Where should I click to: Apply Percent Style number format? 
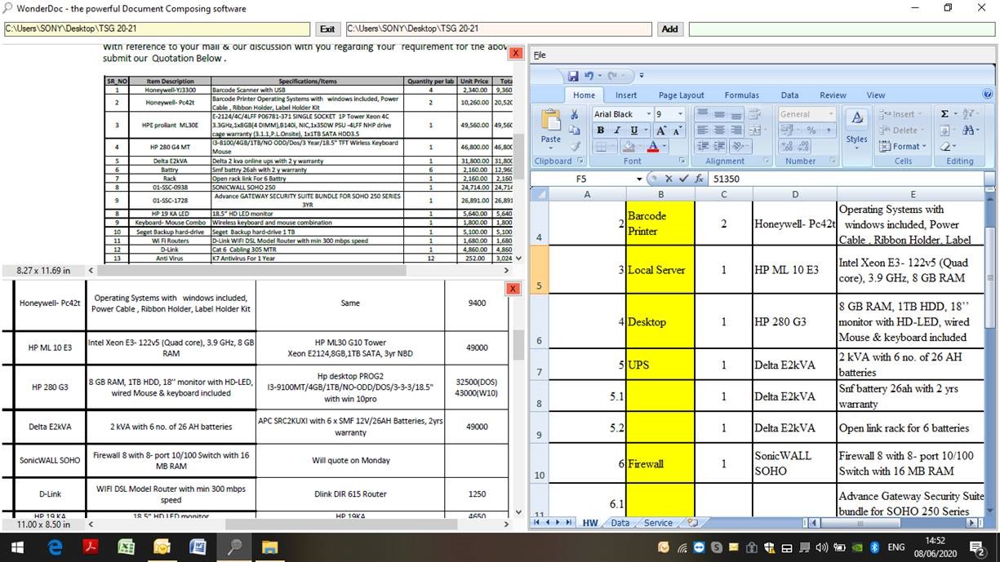(811, 131)
